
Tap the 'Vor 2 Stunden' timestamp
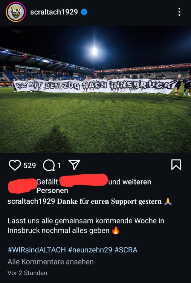27,273
